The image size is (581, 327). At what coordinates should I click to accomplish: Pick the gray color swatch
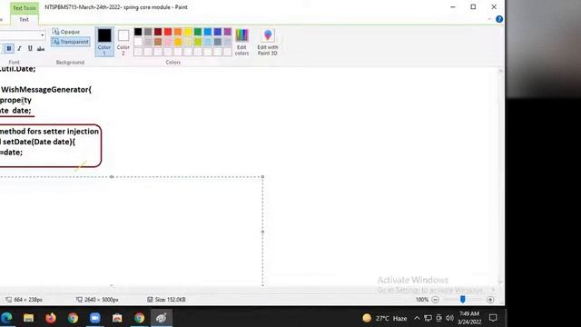click(x=148, y=32)
